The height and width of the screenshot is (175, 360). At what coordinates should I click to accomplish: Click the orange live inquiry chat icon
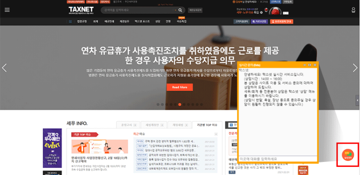348,155
